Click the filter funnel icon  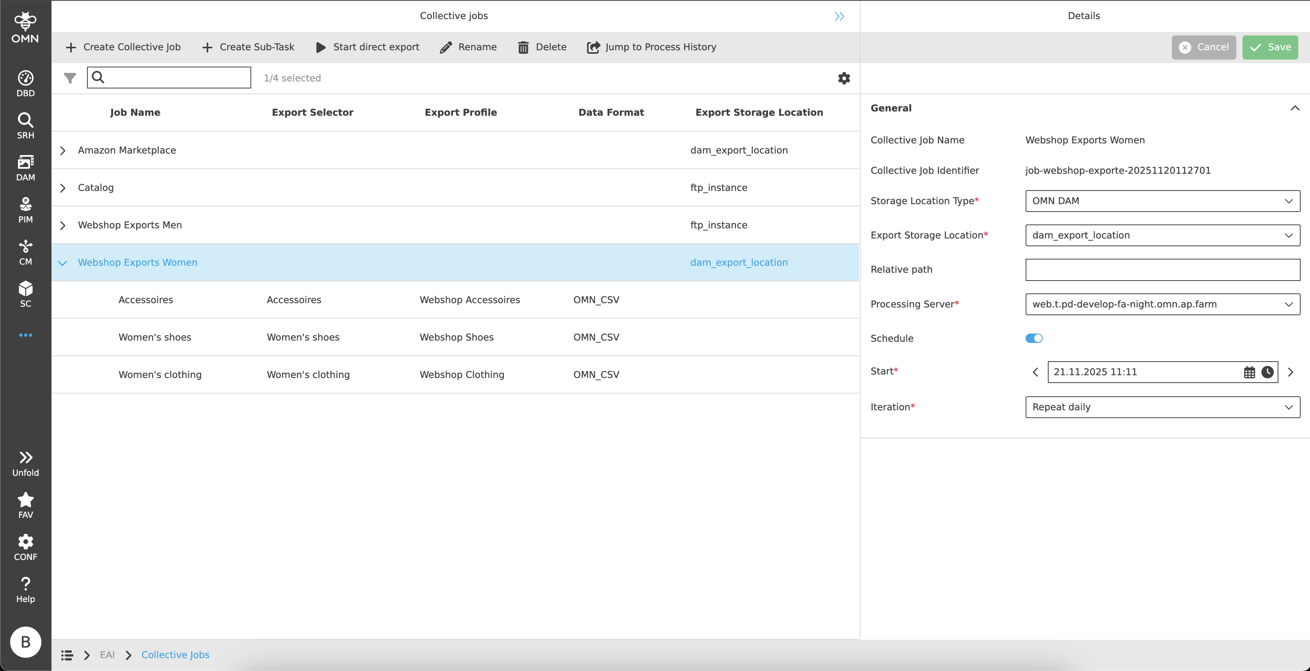(70, 78)
